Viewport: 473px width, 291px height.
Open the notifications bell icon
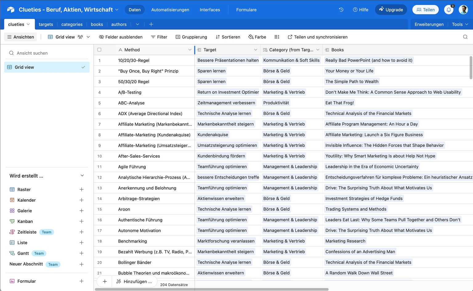(449, 10)
